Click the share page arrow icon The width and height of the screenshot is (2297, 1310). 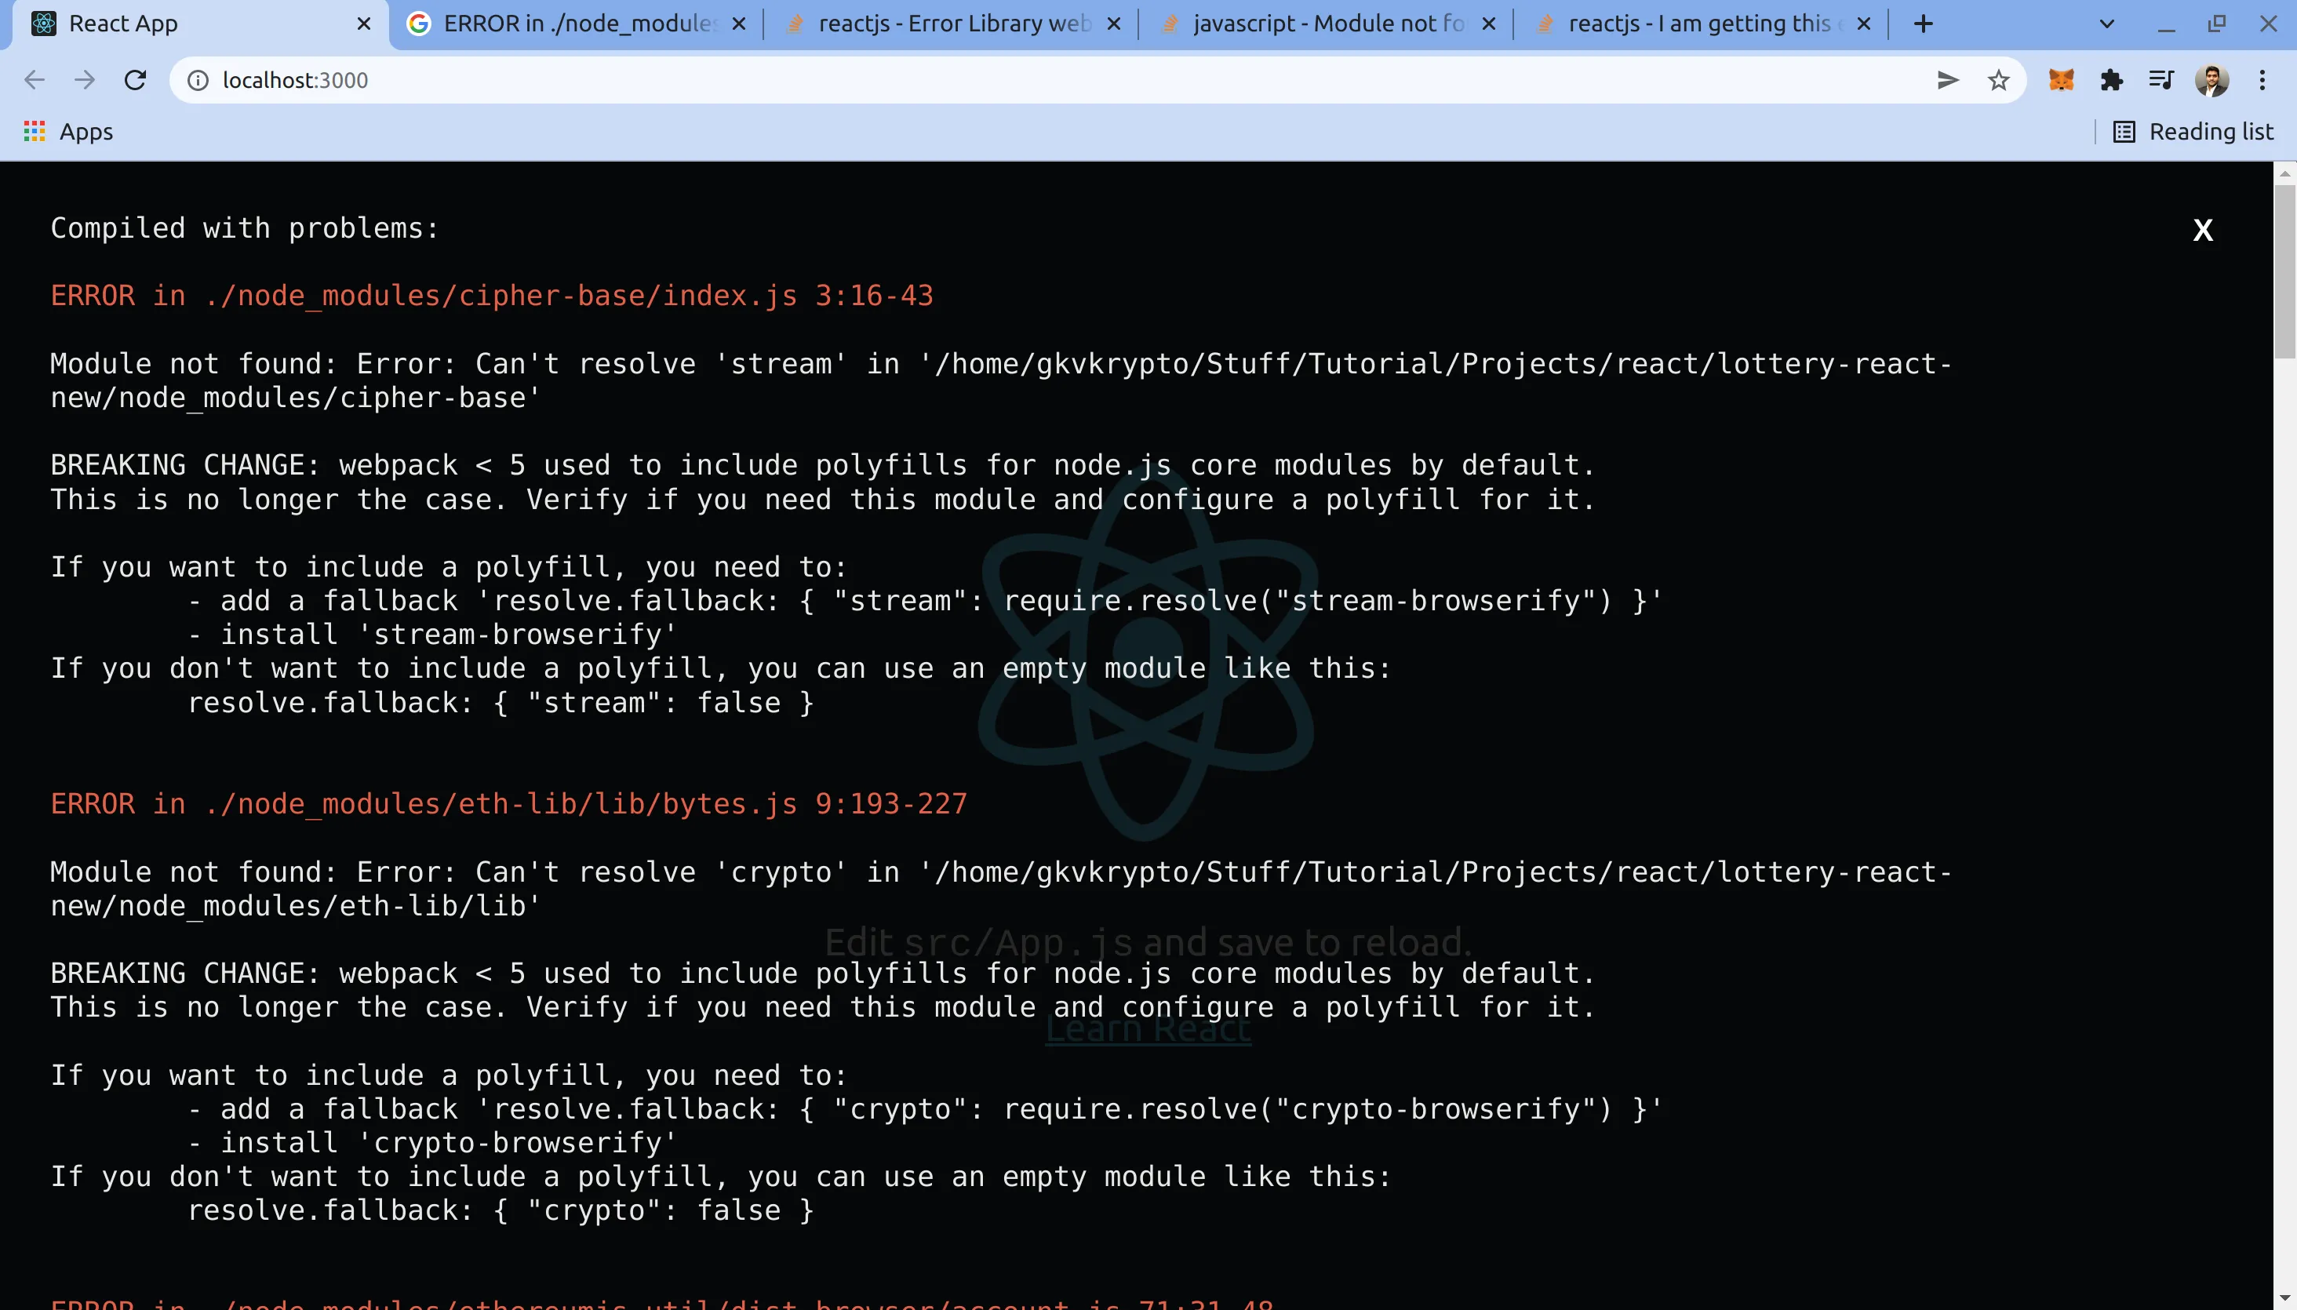(1947, 80)
